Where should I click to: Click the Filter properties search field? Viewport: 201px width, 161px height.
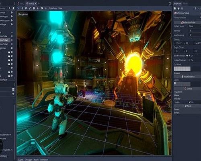click(187, 18)
